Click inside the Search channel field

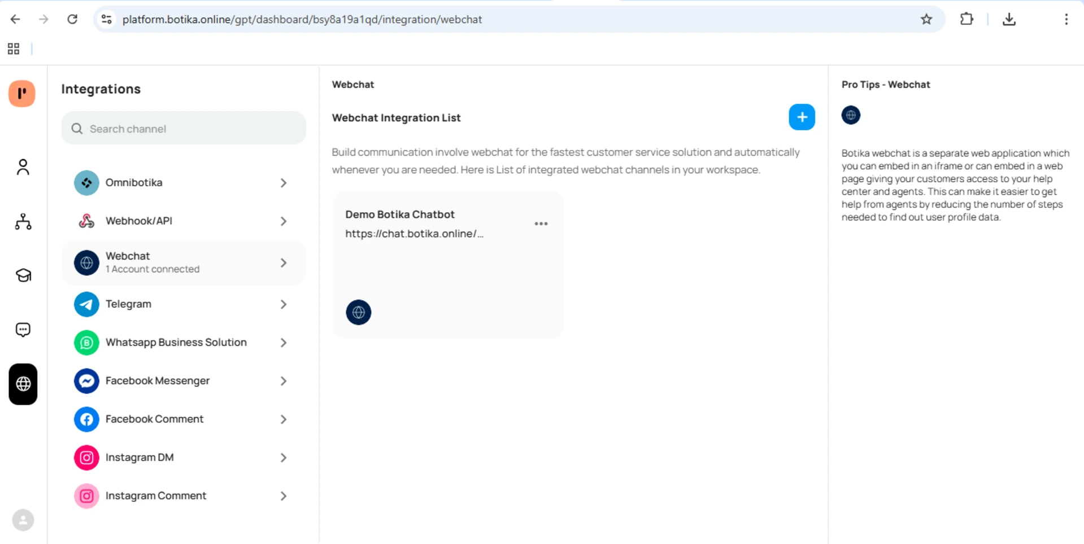(183, 129)
